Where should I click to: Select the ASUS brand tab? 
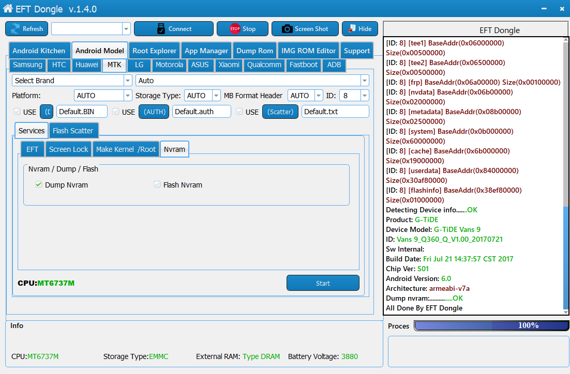200,65
